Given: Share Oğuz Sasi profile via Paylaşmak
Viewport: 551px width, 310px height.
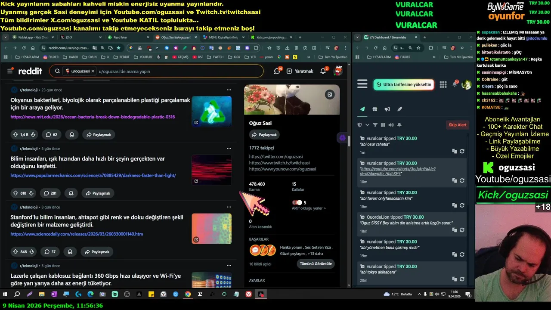Looking at the screenshot, I should 264,135.
